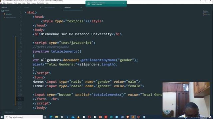The image size is (213, 119).
Task: Click the minimap code overview
Action: (206, 13)
